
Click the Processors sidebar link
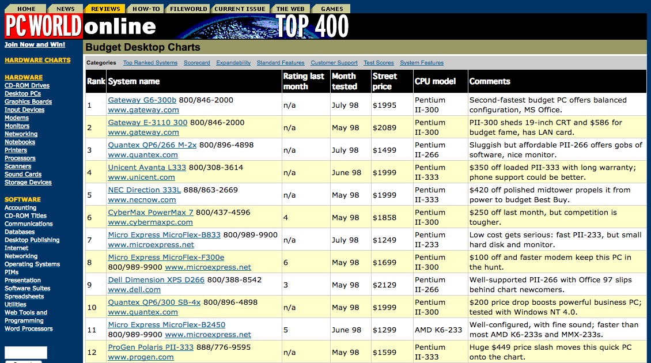click(x=20, y=158)
